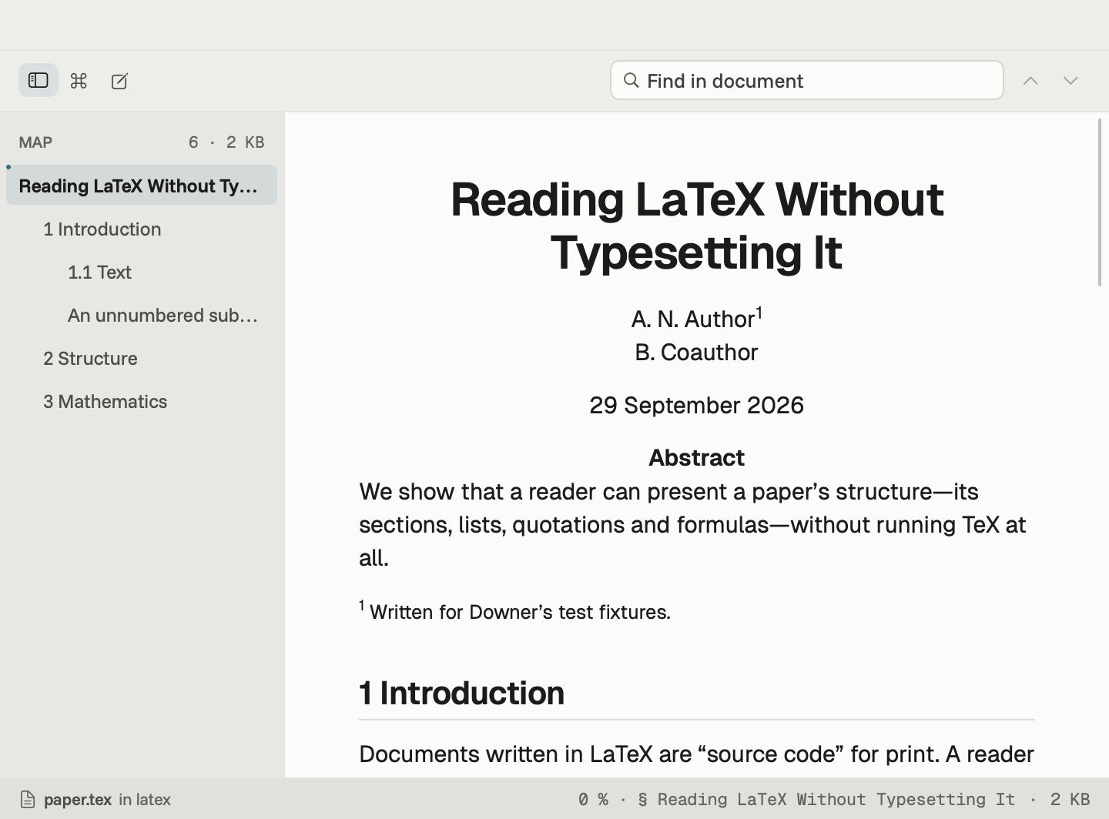
Task: Click the '2 KB' size in status bar
Action: pyautogui.click(x=1070, y=799)
